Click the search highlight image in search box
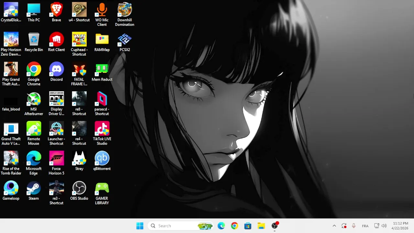This screenshot has height=233, width=414. [x=205, y=226]
